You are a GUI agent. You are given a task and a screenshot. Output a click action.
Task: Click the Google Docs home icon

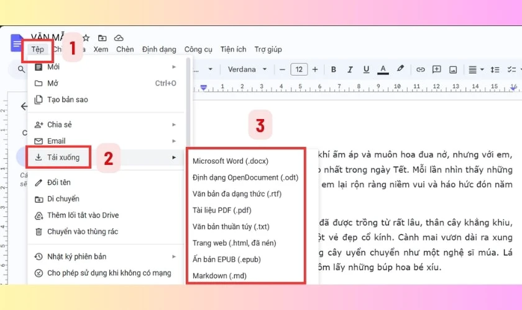pos(16,43)
